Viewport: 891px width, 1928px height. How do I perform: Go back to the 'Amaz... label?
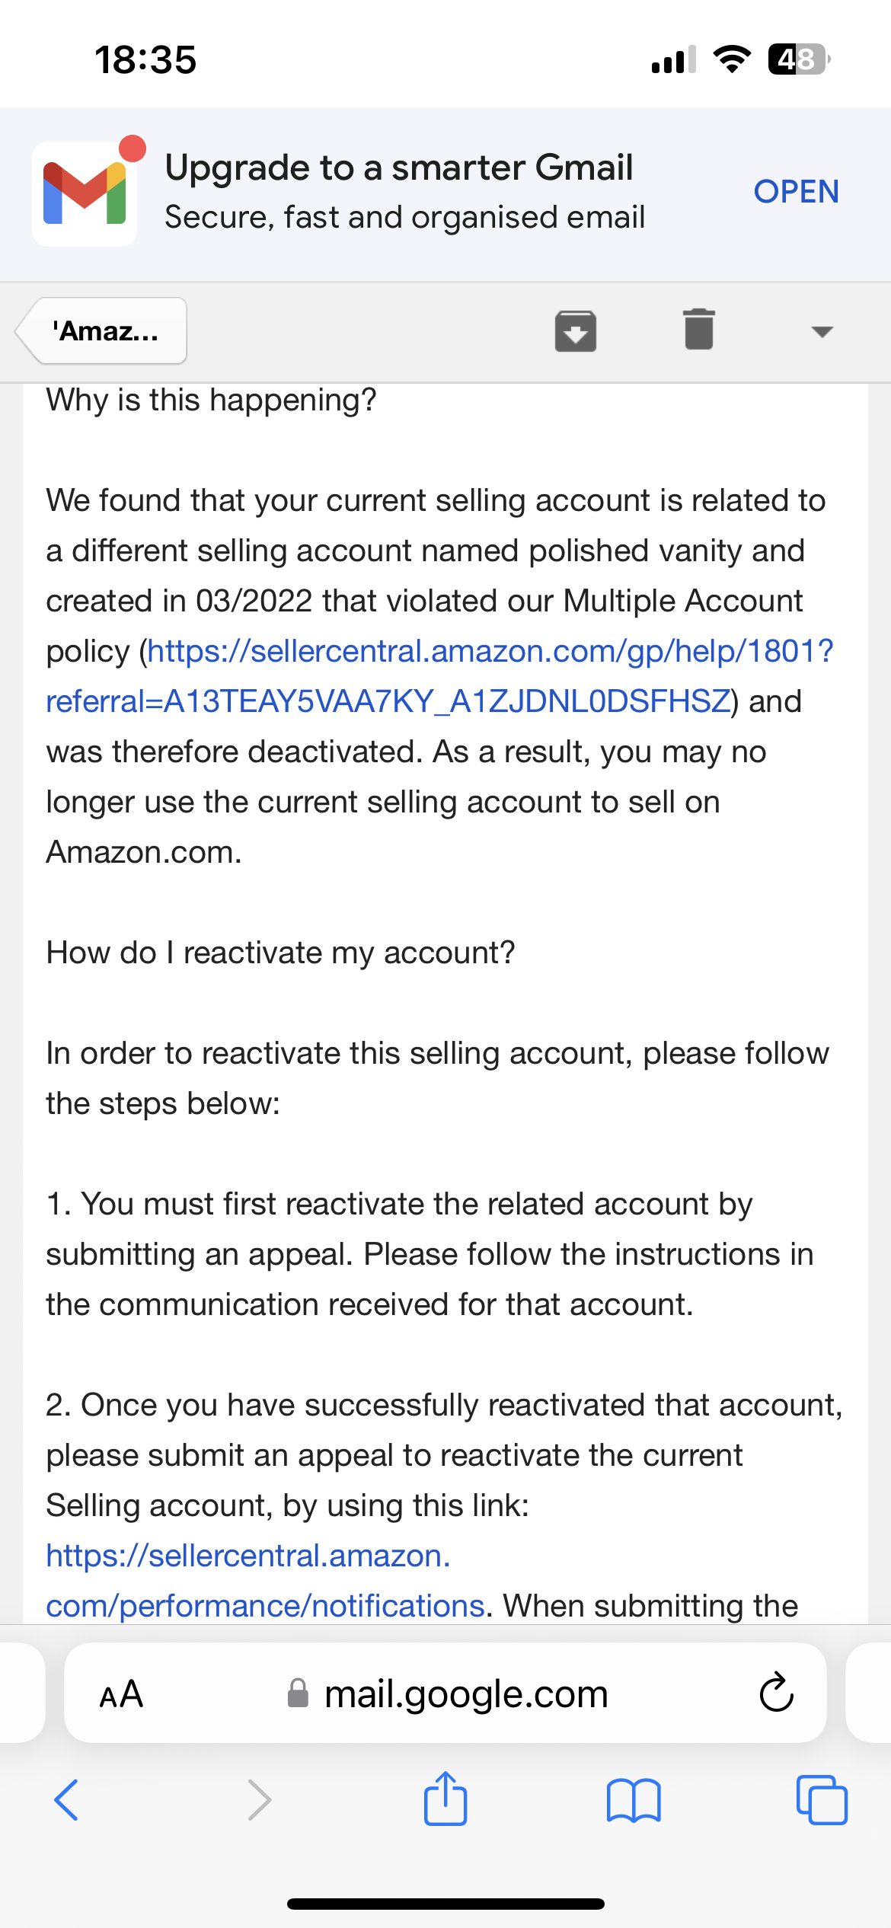tap(101, 331)
